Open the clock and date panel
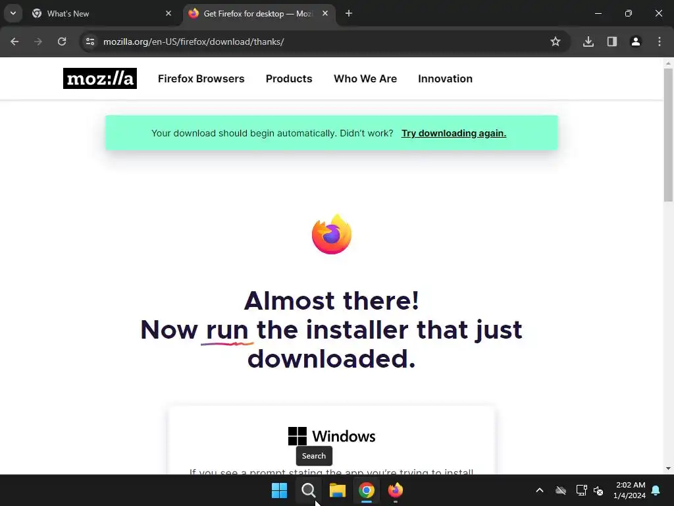This screenshot has height=506, width=674. pos(630,490)
